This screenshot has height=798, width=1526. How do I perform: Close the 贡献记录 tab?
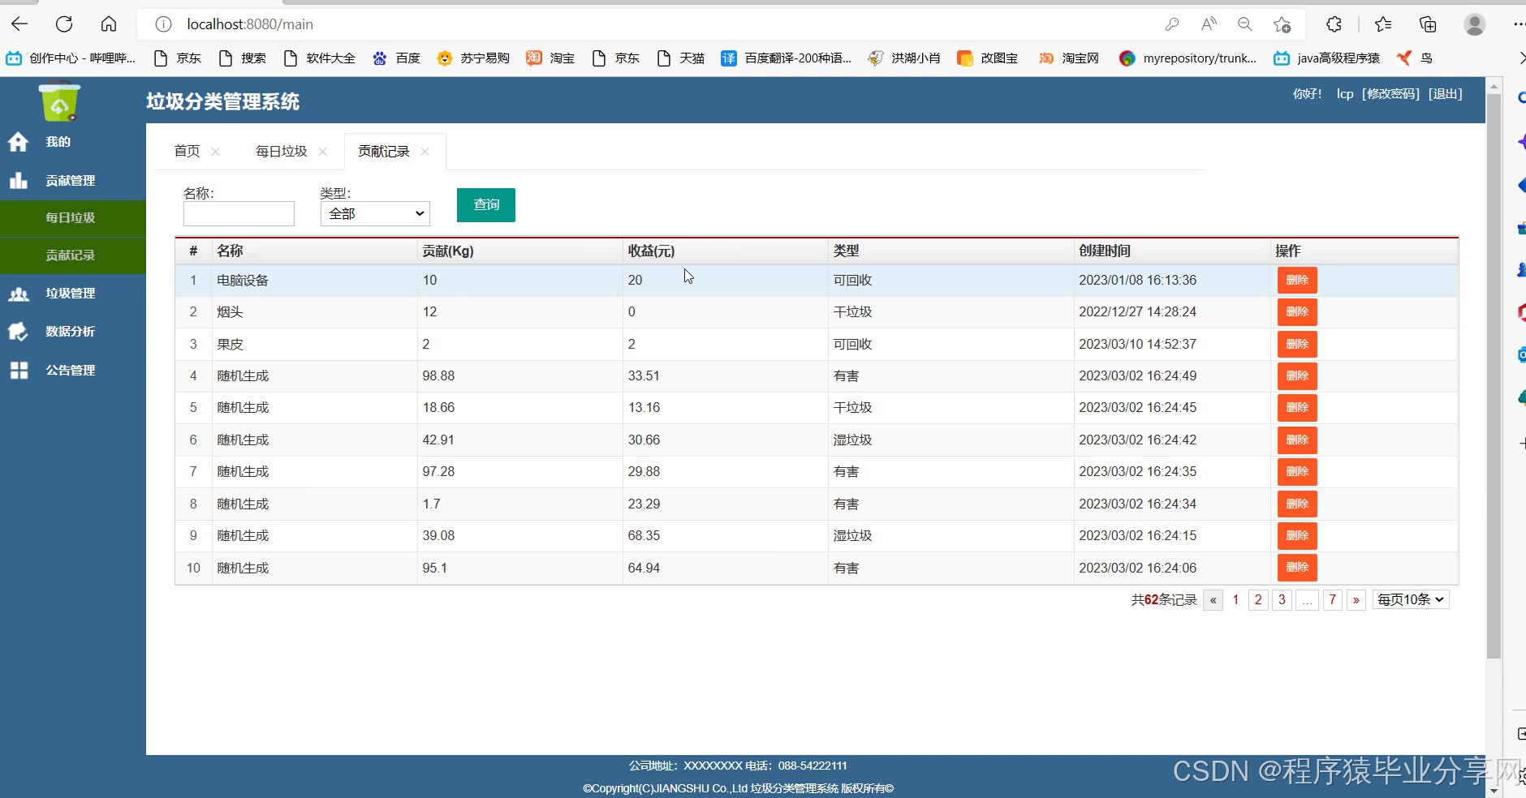(x=425, y=152)
